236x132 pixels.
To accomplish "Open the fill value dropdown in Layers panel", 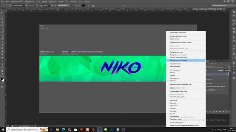I will click(x=229, y=70).
